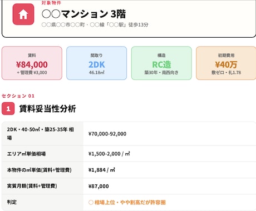Click the 相場上位・やや割高だが許容圏 verdict

click(x=130, y=202)
